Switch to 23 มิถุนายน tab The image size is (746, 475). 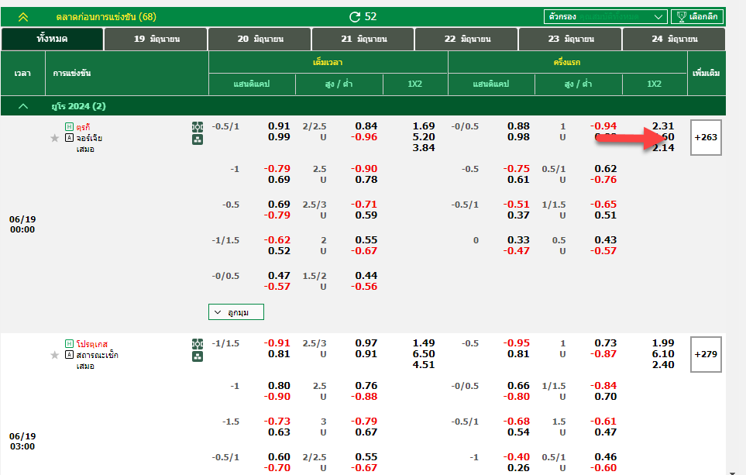[570, 39]
